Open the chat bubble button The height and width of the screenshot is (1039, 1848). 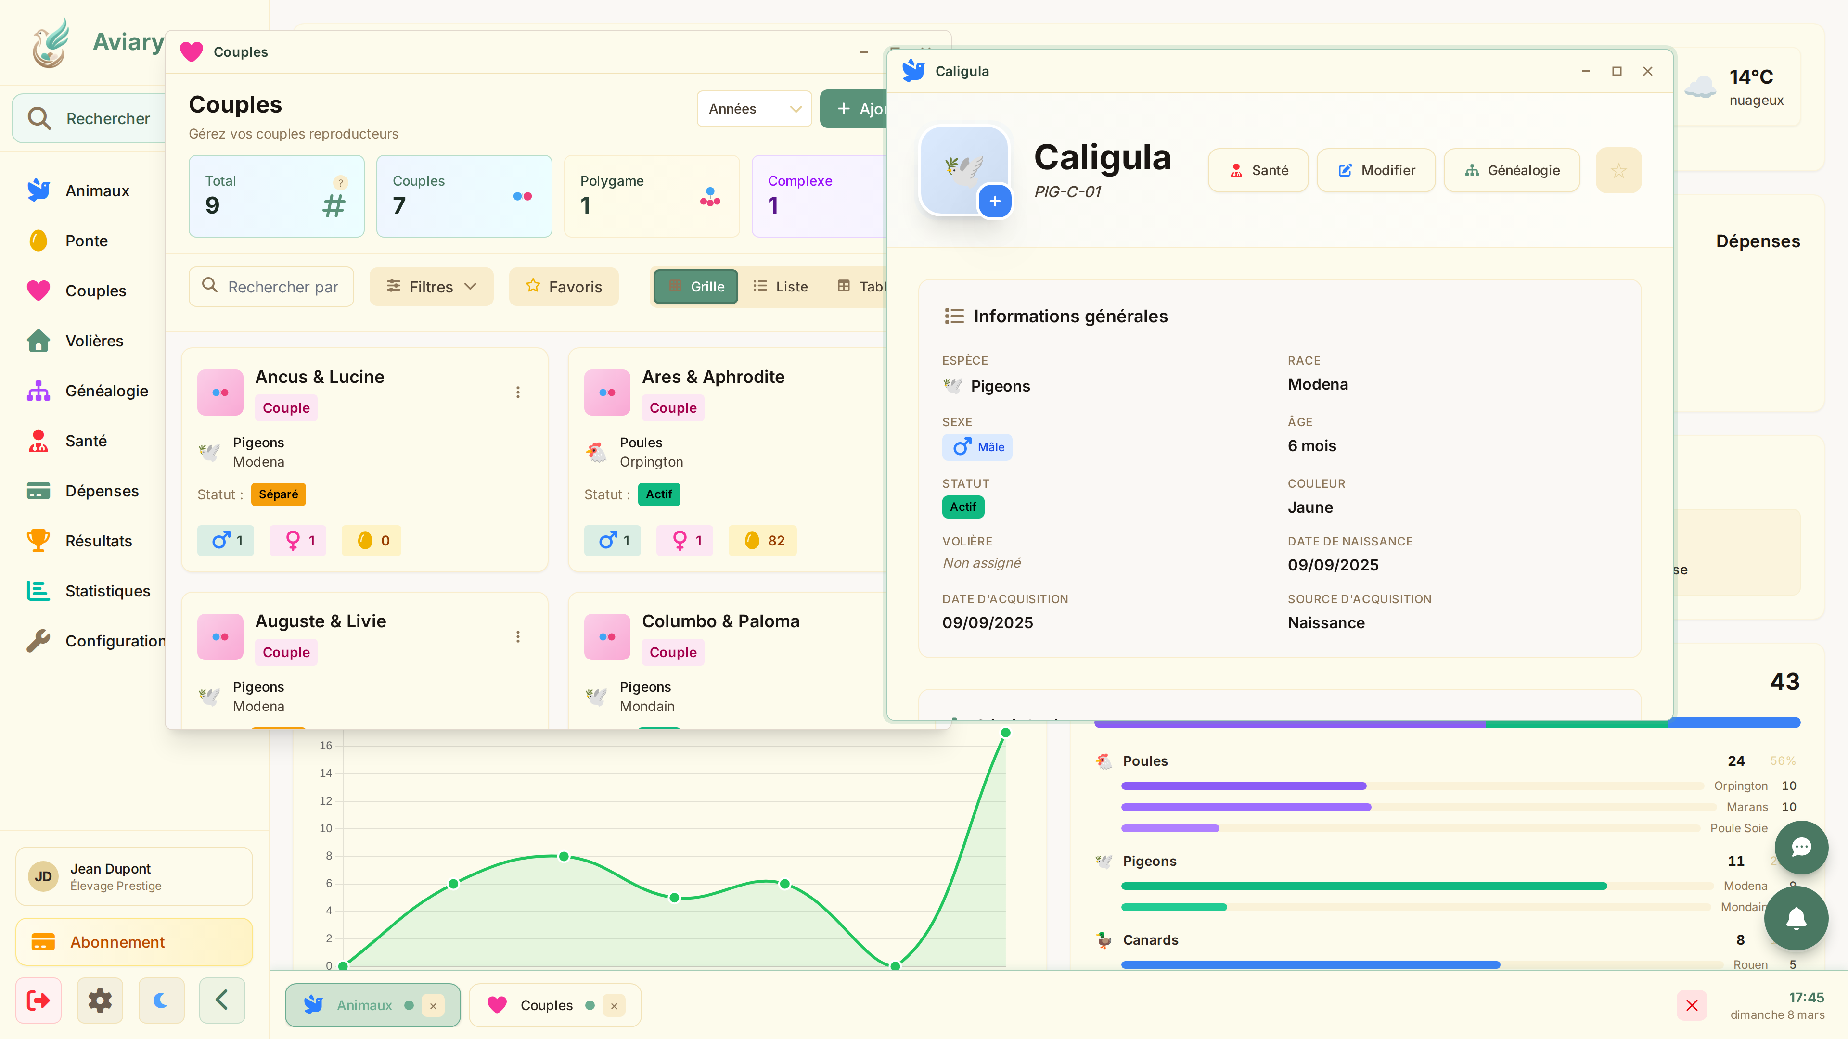1801,848
